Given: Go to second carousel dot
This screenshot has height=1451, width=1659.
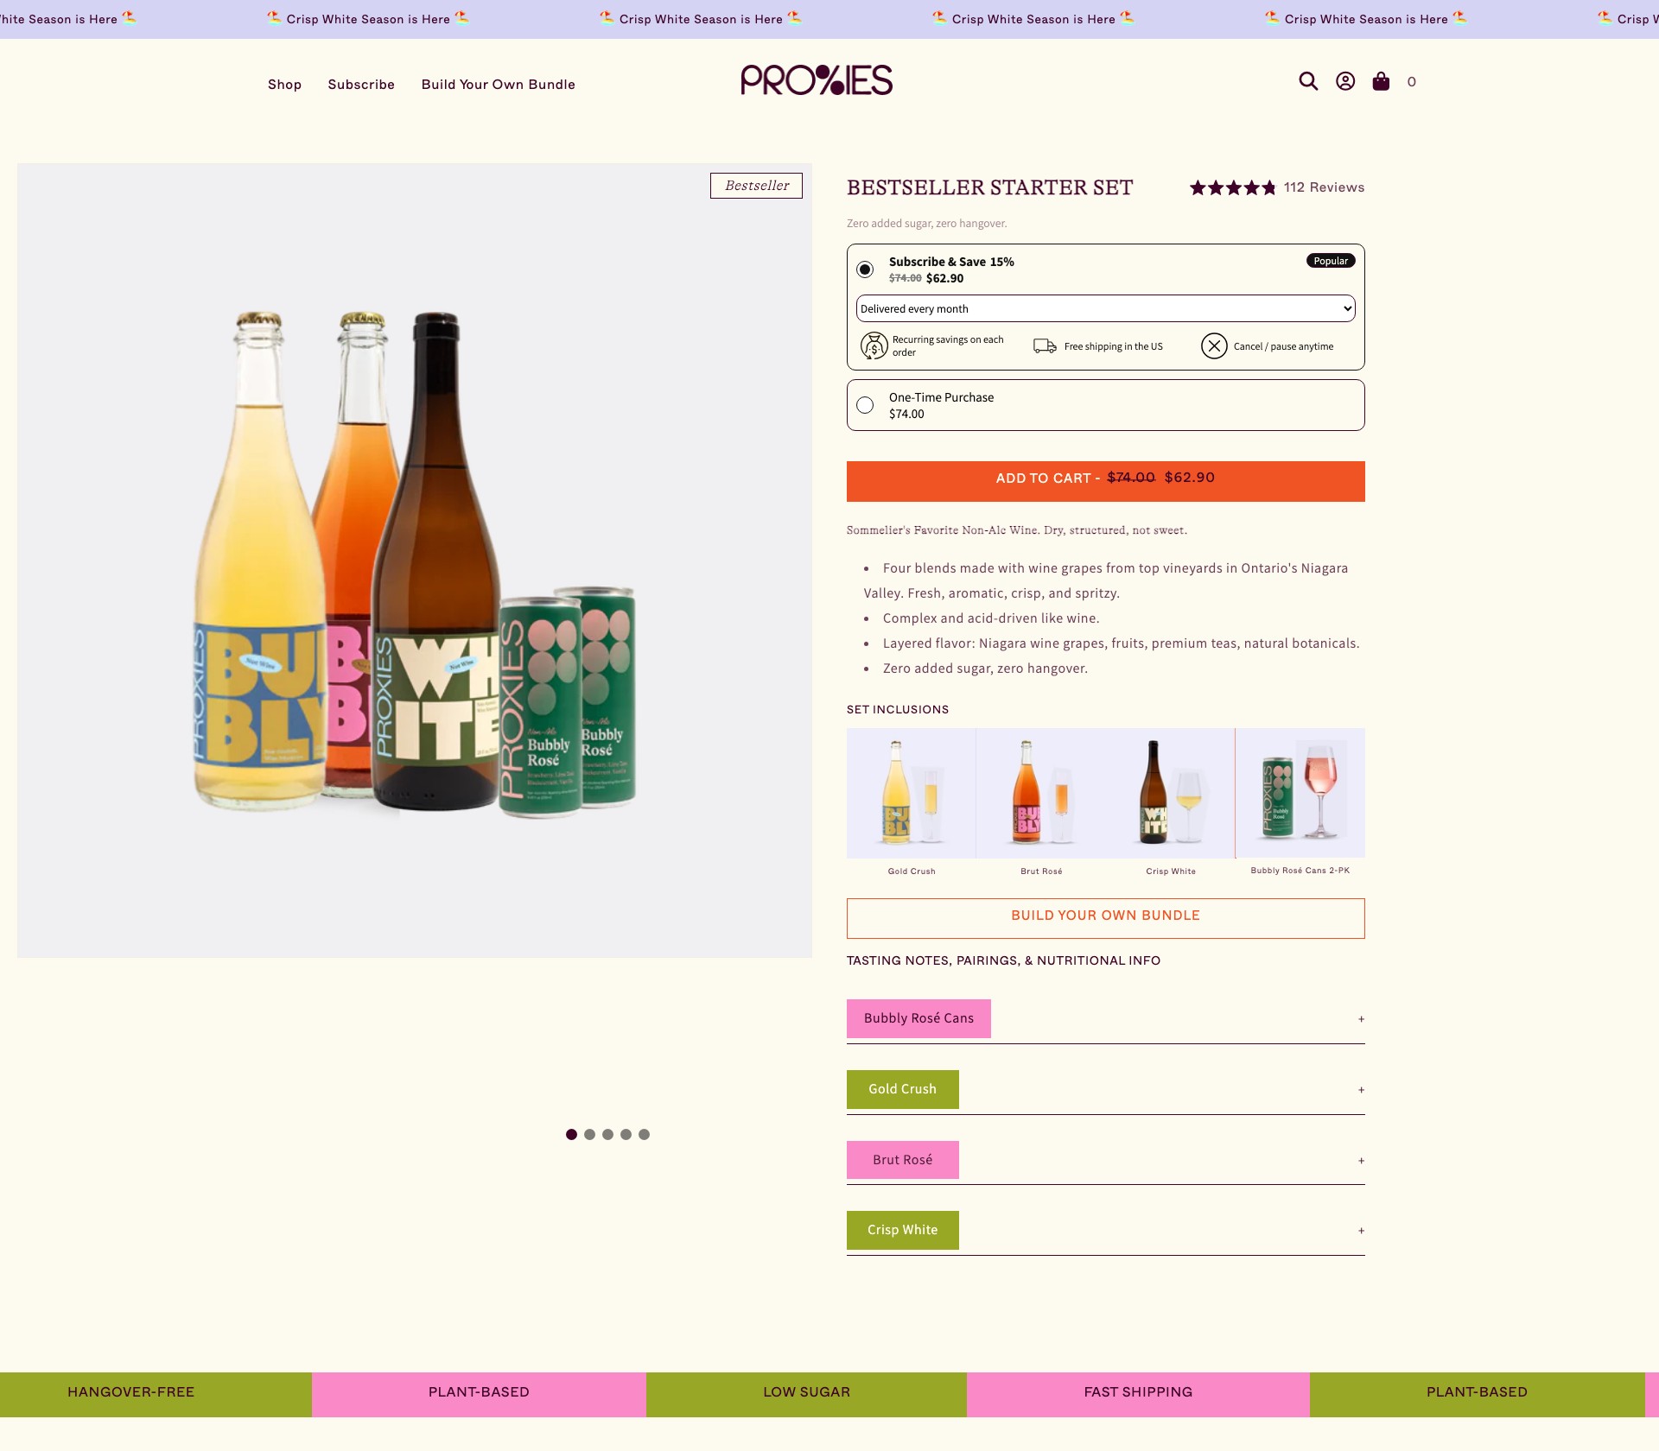Looking at the screenshot, I should pos(589,1134).
